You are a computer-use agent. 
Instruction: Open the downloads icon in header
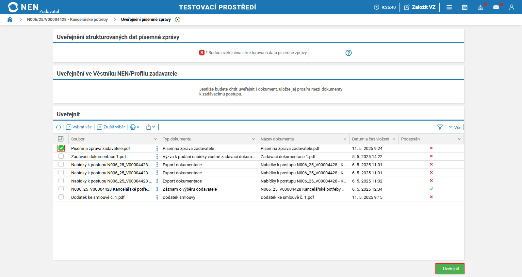click(x=480, y=7)
